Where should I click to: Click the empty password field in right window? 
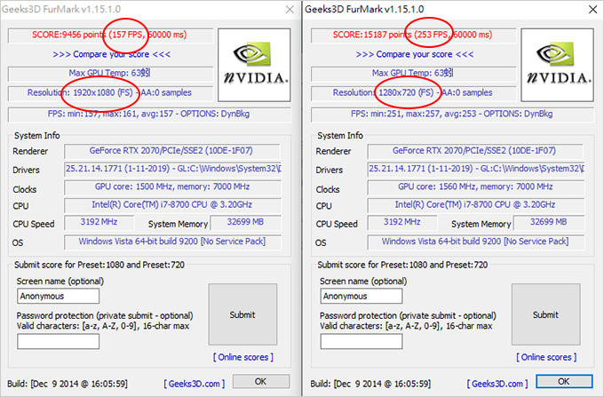(362, 342)
